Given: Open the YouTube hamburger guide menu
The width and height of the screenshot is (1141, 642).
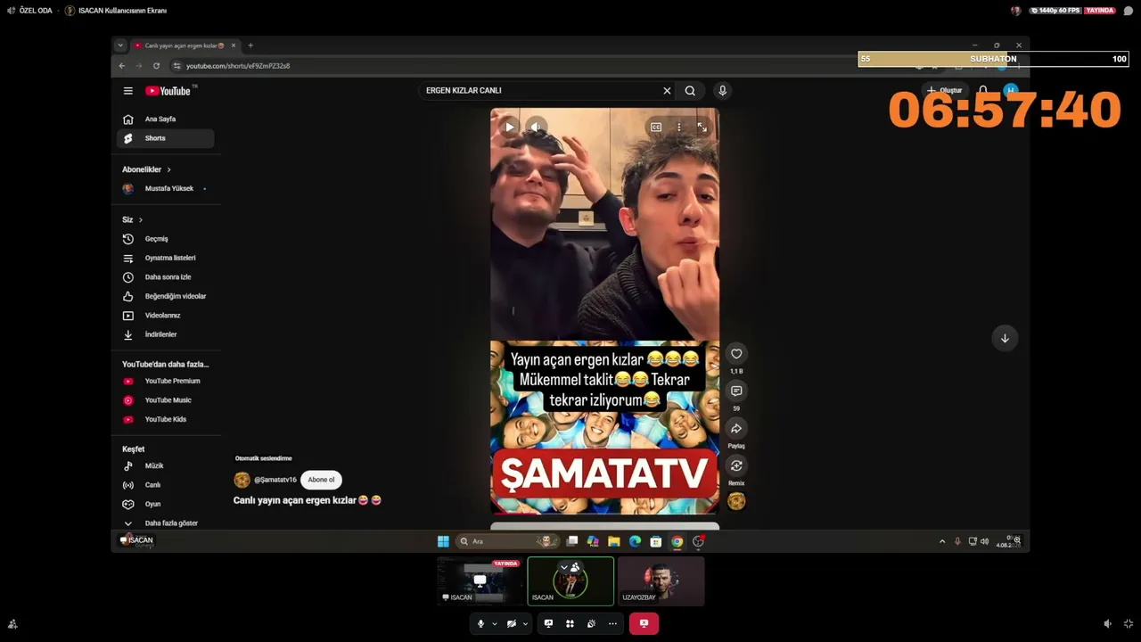Looking at the screenshot, I should tap(127, 91).
